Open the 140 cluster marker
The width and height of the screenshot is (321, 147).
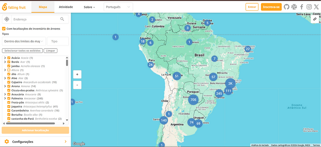click(x=164, y=120)
